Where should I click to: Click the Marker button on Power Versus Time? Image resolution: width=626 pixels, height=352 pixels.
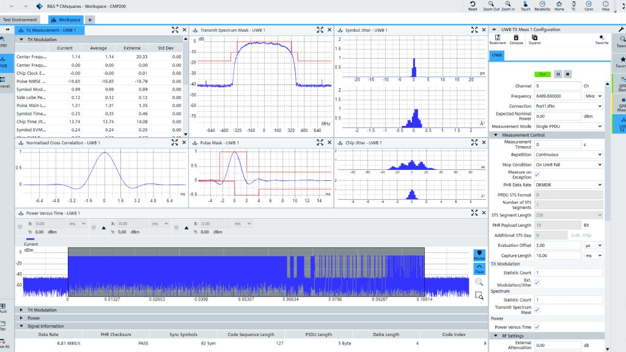[x=480, y=254]
